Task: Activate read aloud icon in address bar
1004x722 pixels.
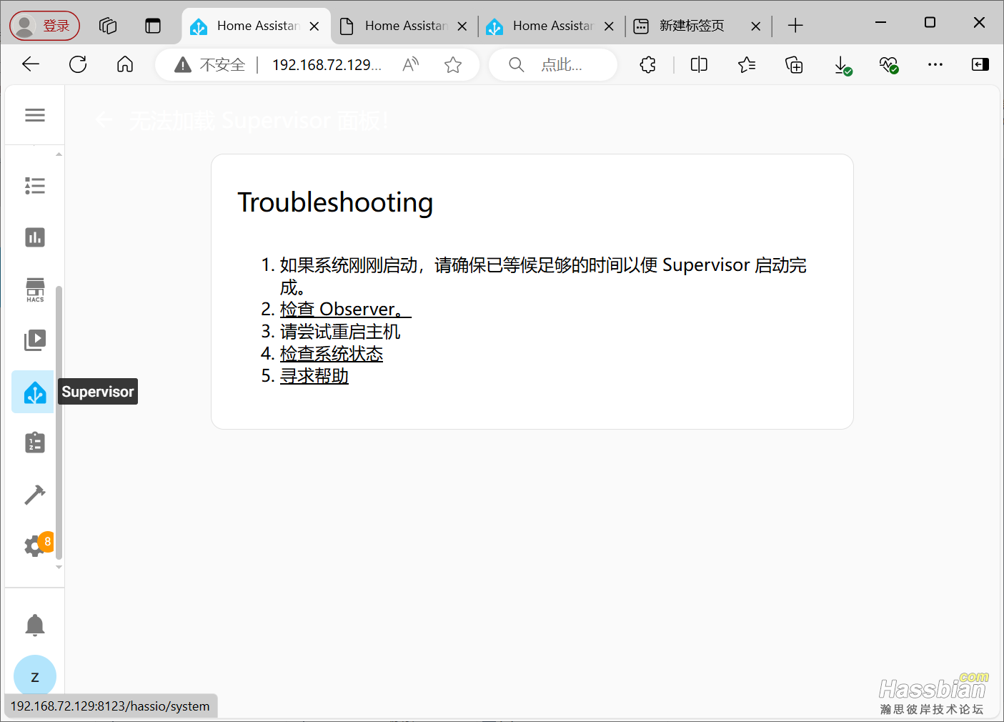Action: click(411, 65)
